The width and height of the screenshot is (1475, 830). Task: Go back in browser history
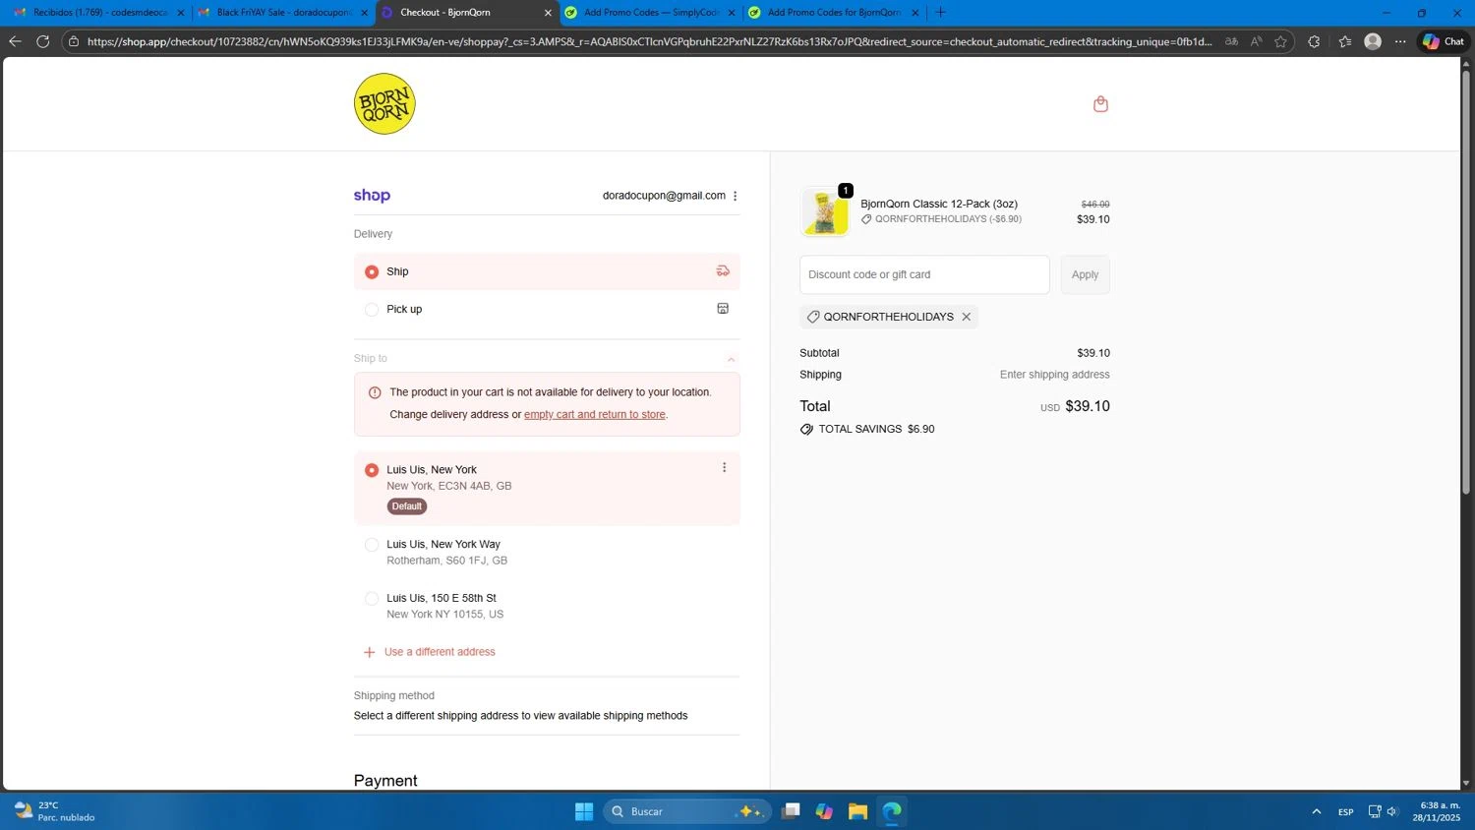click(x=15, y=41)
